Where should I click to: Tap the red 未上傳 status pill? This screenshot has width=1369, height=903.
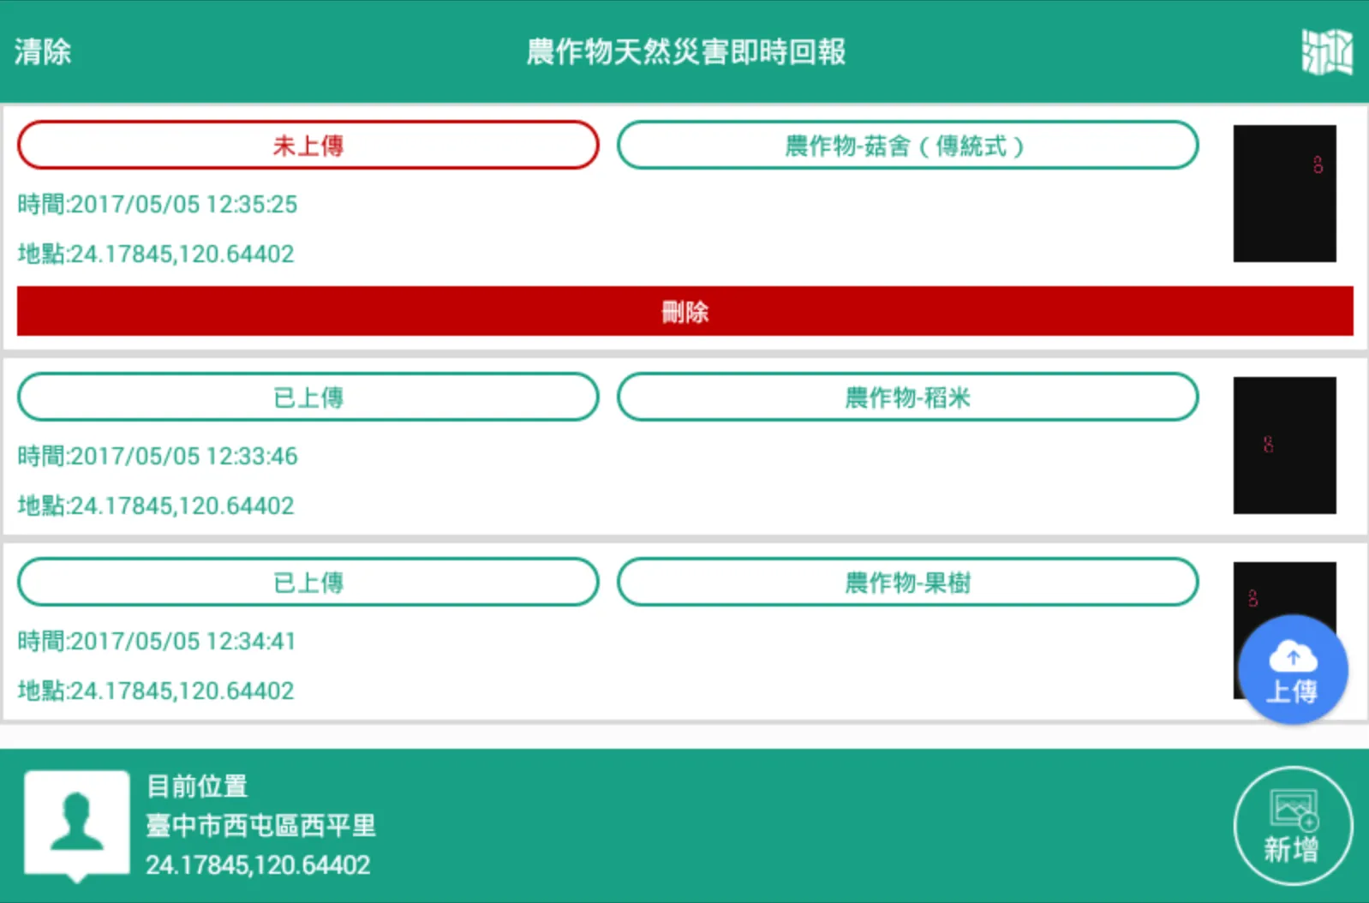click(x=308, y=145)
